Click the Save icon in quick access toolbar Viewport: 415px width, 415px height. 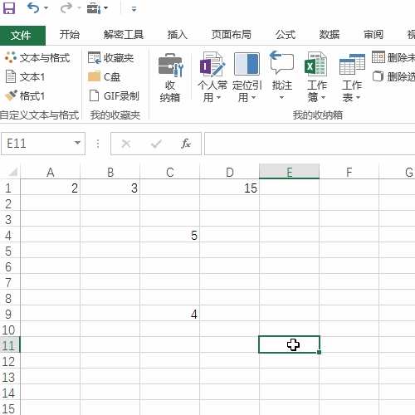(8, 8)
